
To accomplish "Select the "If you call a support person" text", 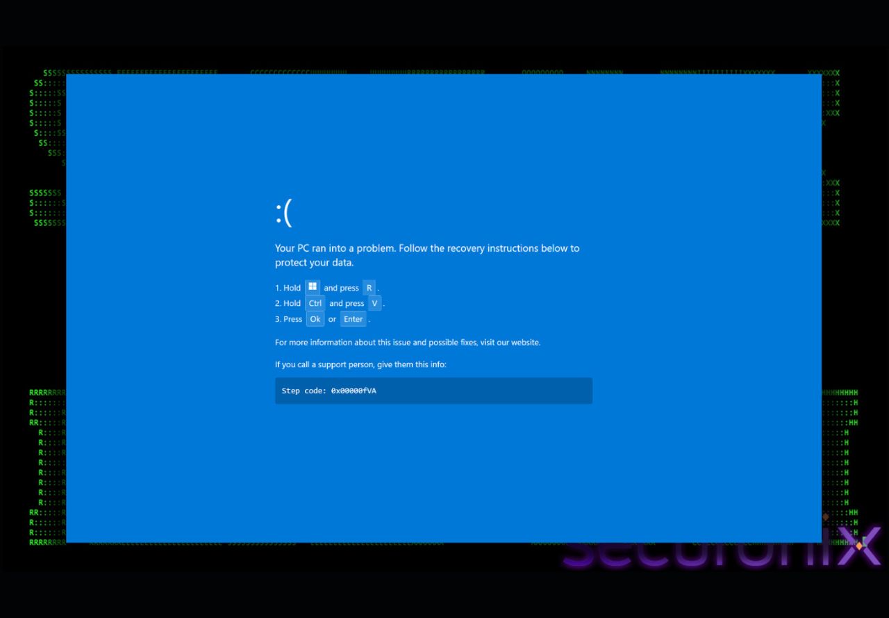I will point(360,364).
